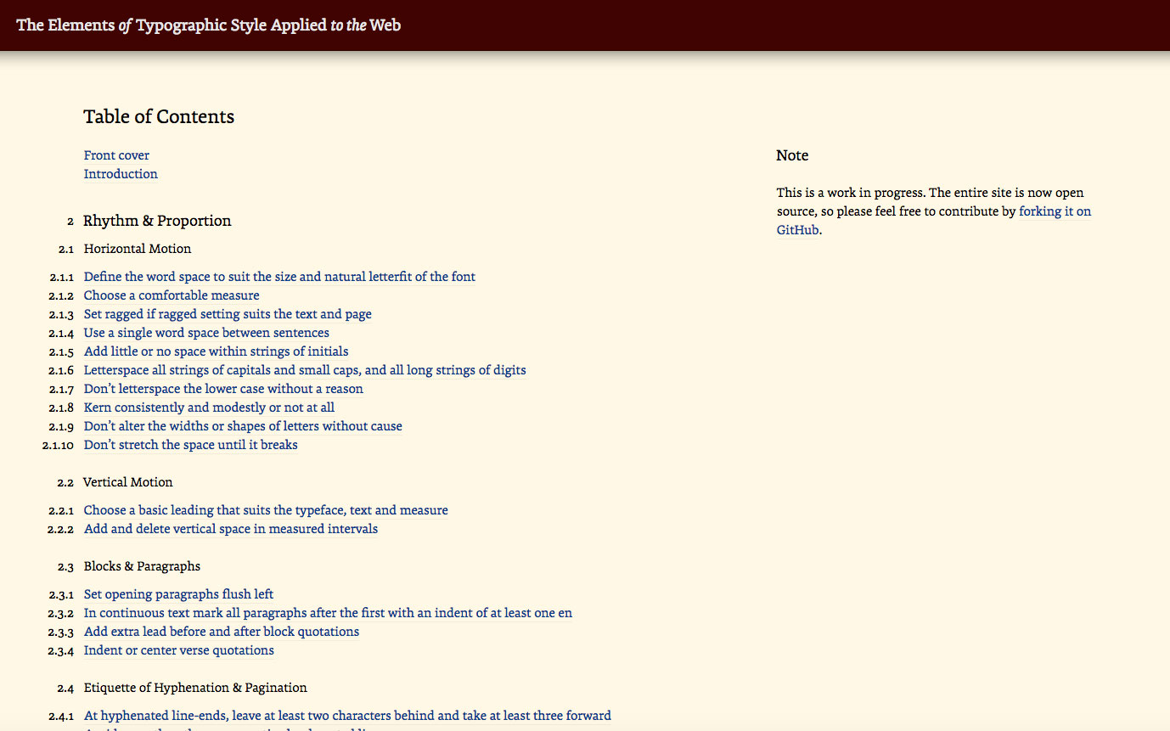1170x731 pixels.
Task: Open 'Define the word space' section 2.1.1
Action: point(279,277)
